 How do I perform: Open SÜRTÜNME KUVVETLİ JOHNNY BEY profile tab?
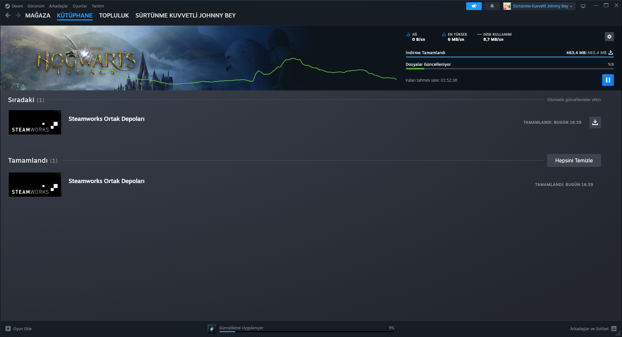[186, 16]
